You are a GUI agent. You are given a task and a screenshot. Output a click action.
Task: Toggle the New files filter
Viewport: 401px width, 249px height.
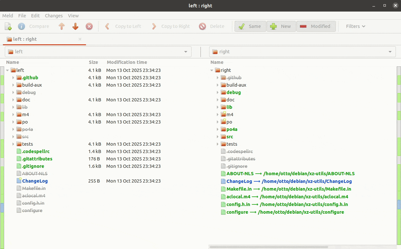pyautogui.click(x=281, y=26)
